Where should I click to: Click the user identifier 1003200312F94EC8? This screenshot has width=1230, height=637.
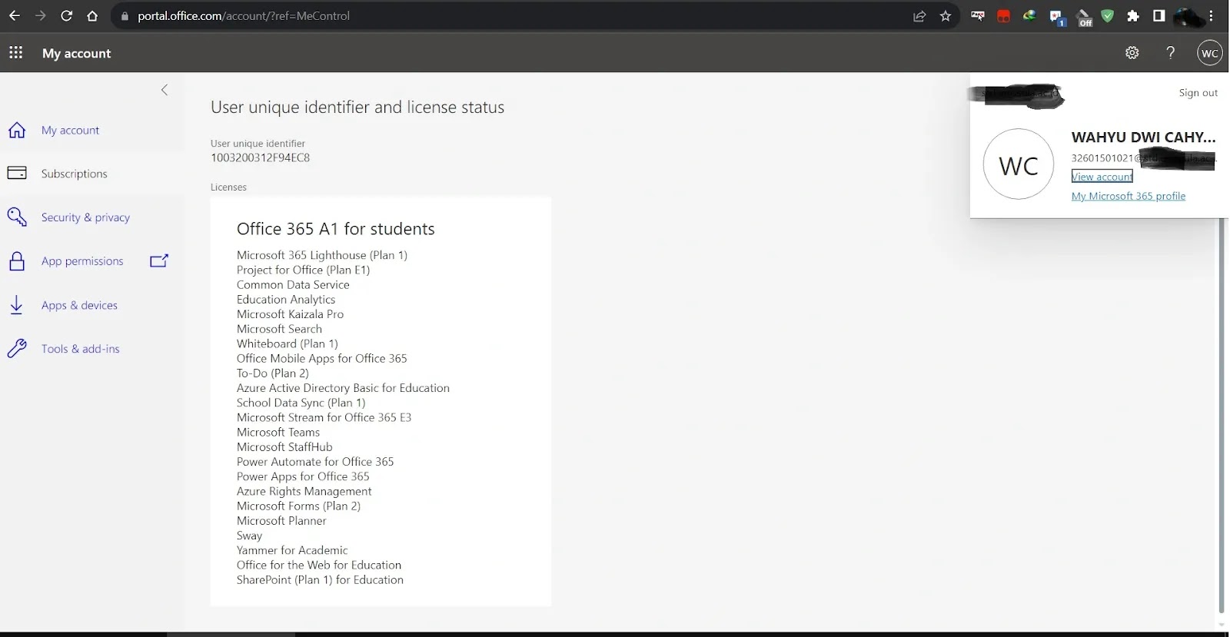(x=261, y=158)
